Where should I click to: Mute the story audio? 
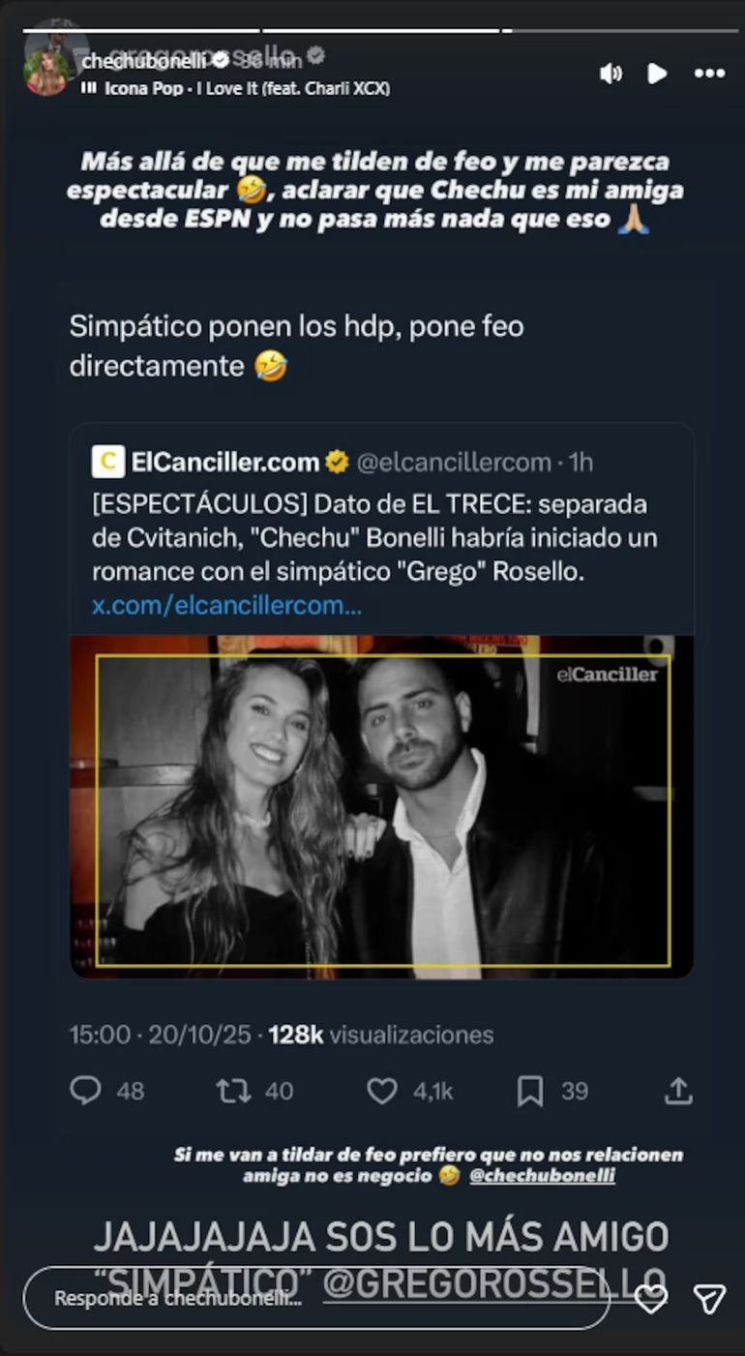pyautogui.click(x=611, y=74)
